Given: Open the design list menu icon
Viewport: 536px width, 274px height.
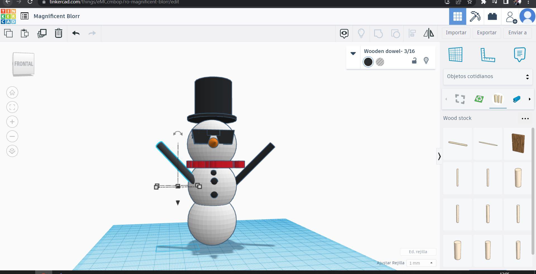Looking at the screenshot, I should pos(25,16).
